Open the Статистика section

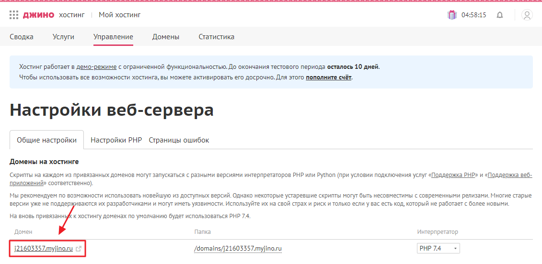tap(217, 37)
